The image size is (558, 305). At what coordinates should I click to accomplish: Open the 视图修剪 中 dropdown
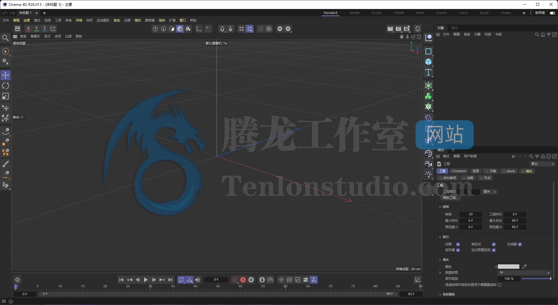[x=524, y=272]
